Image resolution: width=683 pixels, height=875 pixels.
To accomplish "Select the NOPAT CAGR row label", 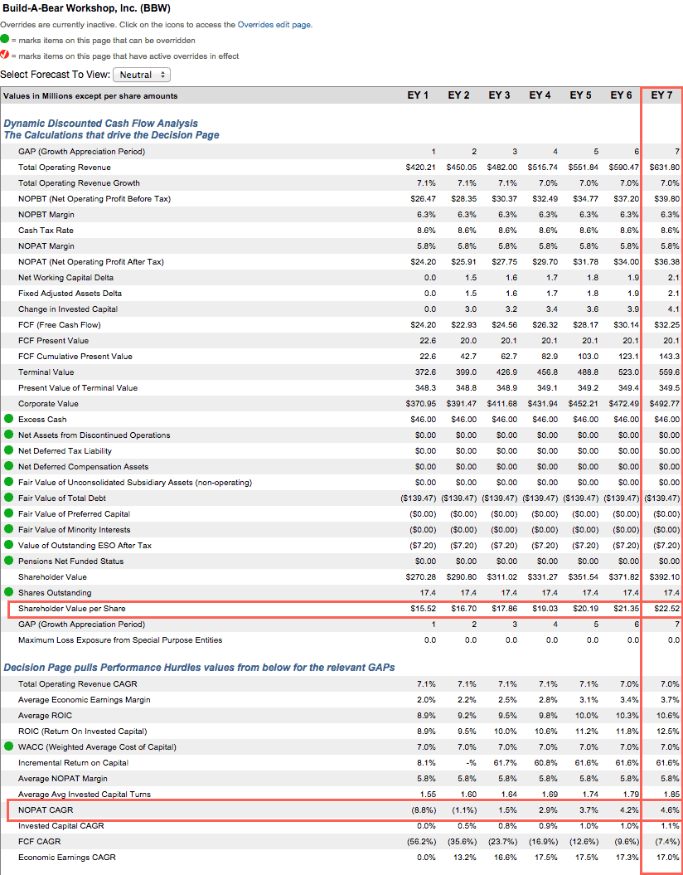I will click(46, 809).
